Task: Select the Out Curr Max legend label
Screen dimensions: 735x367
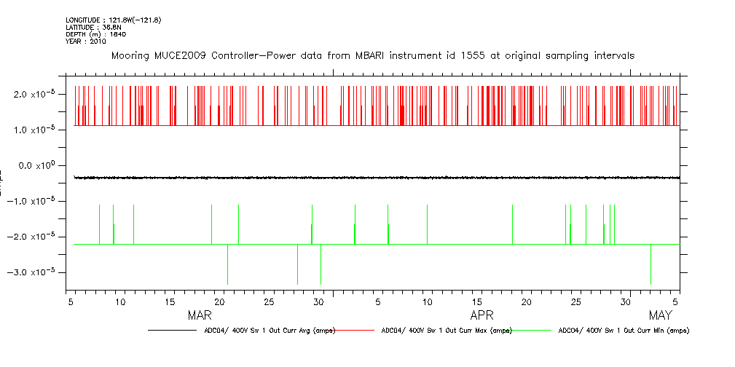Action: pos(447,331)
